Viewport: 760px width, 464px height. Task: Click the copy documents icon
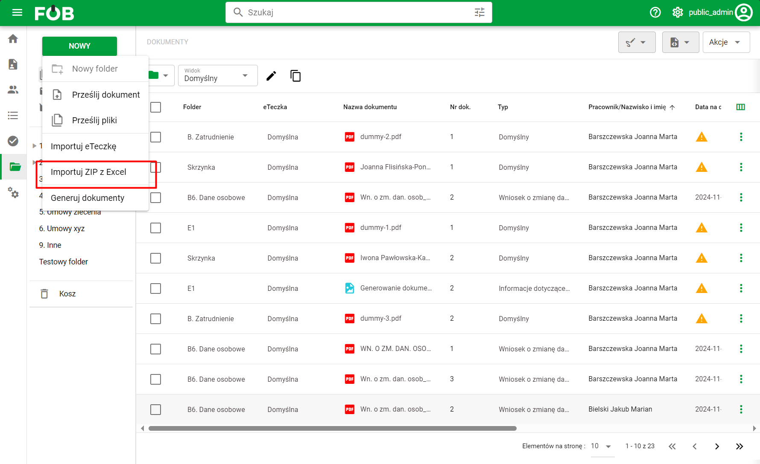tap(295, 76)
